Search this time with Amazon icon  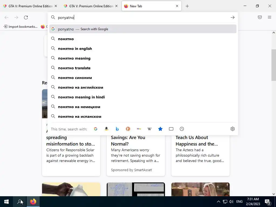pos(106,129)
